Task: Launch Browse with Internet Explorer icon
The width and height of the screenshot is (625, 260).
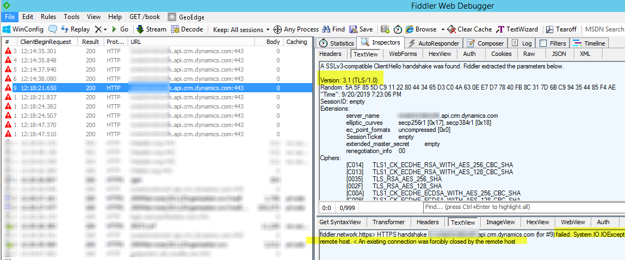Action: point(421,29)
